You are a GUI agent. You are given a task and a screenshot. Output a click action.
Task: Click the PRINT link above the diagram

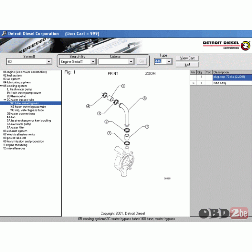(x=113, y=73)
